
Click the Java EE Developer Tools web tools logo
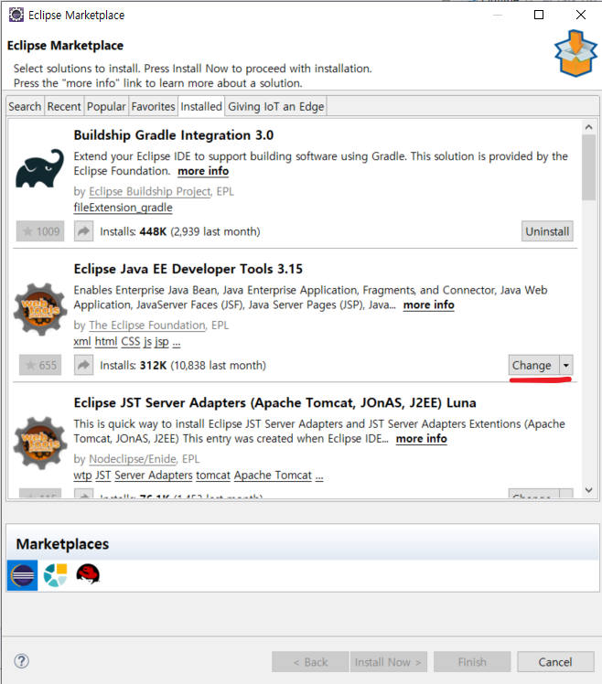click(40, 309)
